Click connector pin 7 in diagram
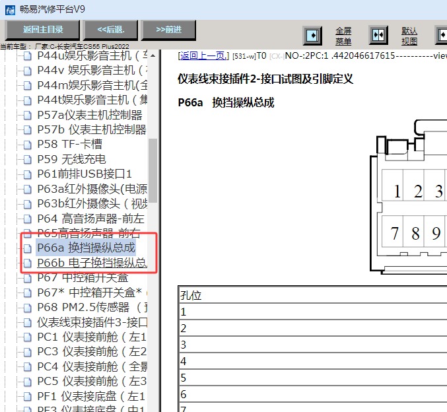Screen dimensions: 447x412 click(x=393, y=231)
